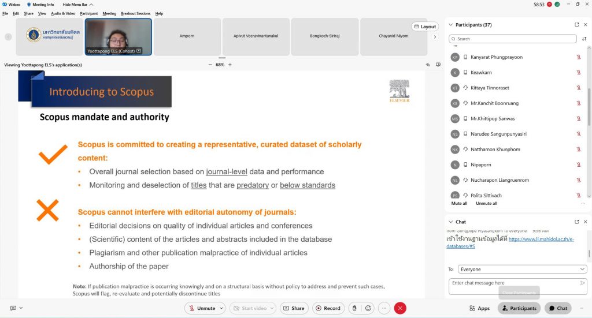The height and width of the screenshot is (318, 592).
Task: Toggle the Chat panel button
Action: point(558,308)
